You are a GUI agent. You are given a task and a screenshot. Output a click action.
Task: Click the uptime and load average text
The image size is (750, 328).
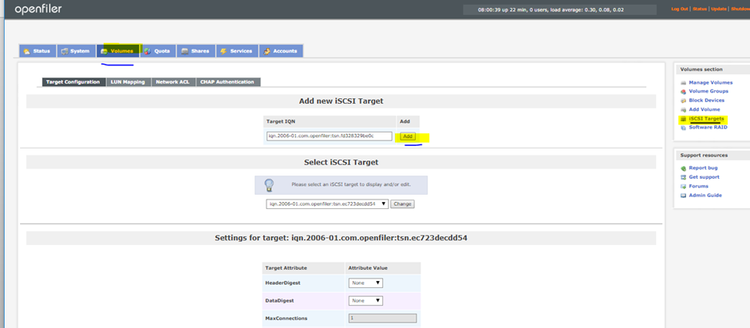[x=551, y=10]
